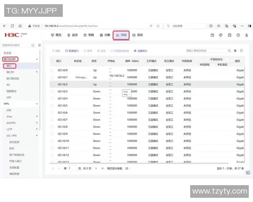This screenshot has width=253, height=202.
Task: Run the table search magnifier icon
Action: (x=229, y=51)
